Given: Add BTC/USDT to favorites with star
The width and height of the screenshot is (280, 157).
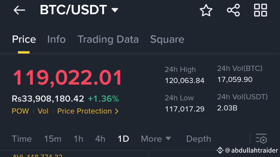Looking at the screenshot, I should coord(206,10).
